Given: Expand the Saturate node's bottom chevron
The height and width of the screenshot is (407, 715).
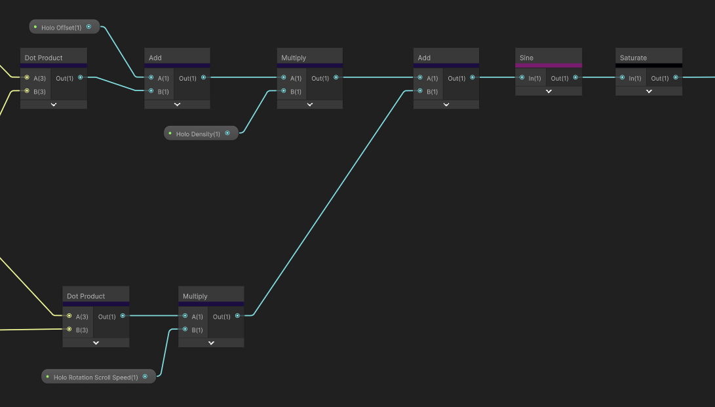Looking at the screenshot, I should 648,91.
